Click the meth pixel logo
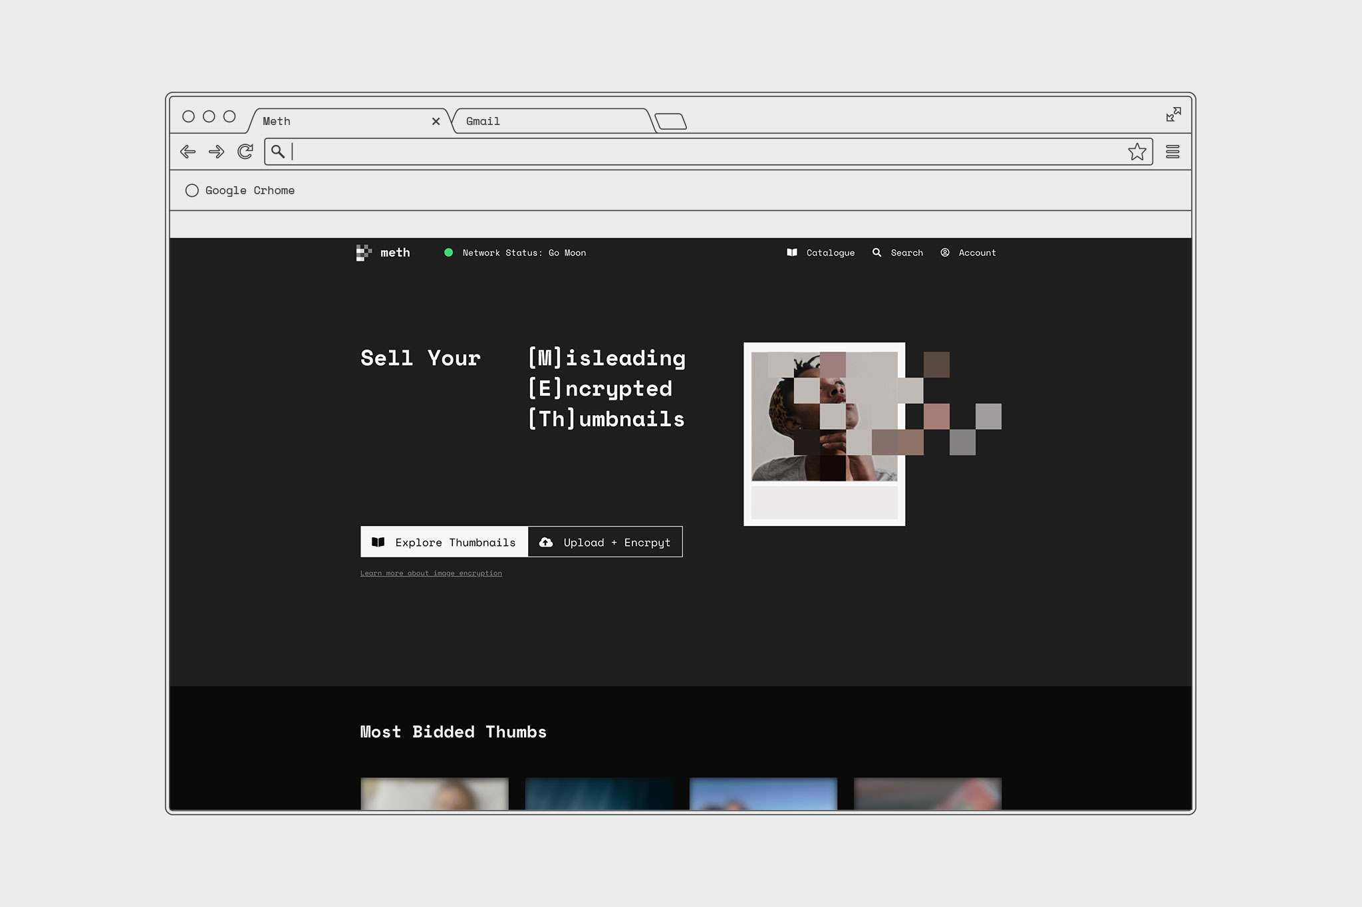Screen dimensions: 1362x907 click(364, 253)
